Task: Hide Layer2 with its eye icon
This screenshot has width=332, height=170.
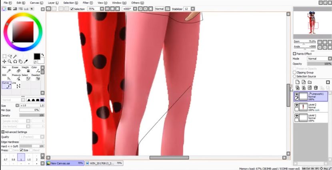Action: (x=297, y=105)
